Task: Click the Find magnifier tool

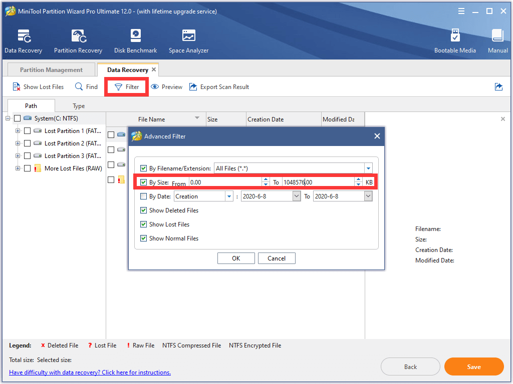Action: pyautogui.click(x=86, y=87)
